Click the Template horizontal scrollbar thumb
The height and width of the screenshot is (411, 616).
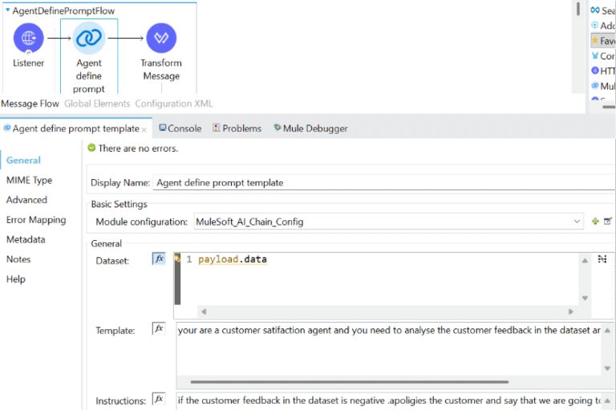[350, 381]
